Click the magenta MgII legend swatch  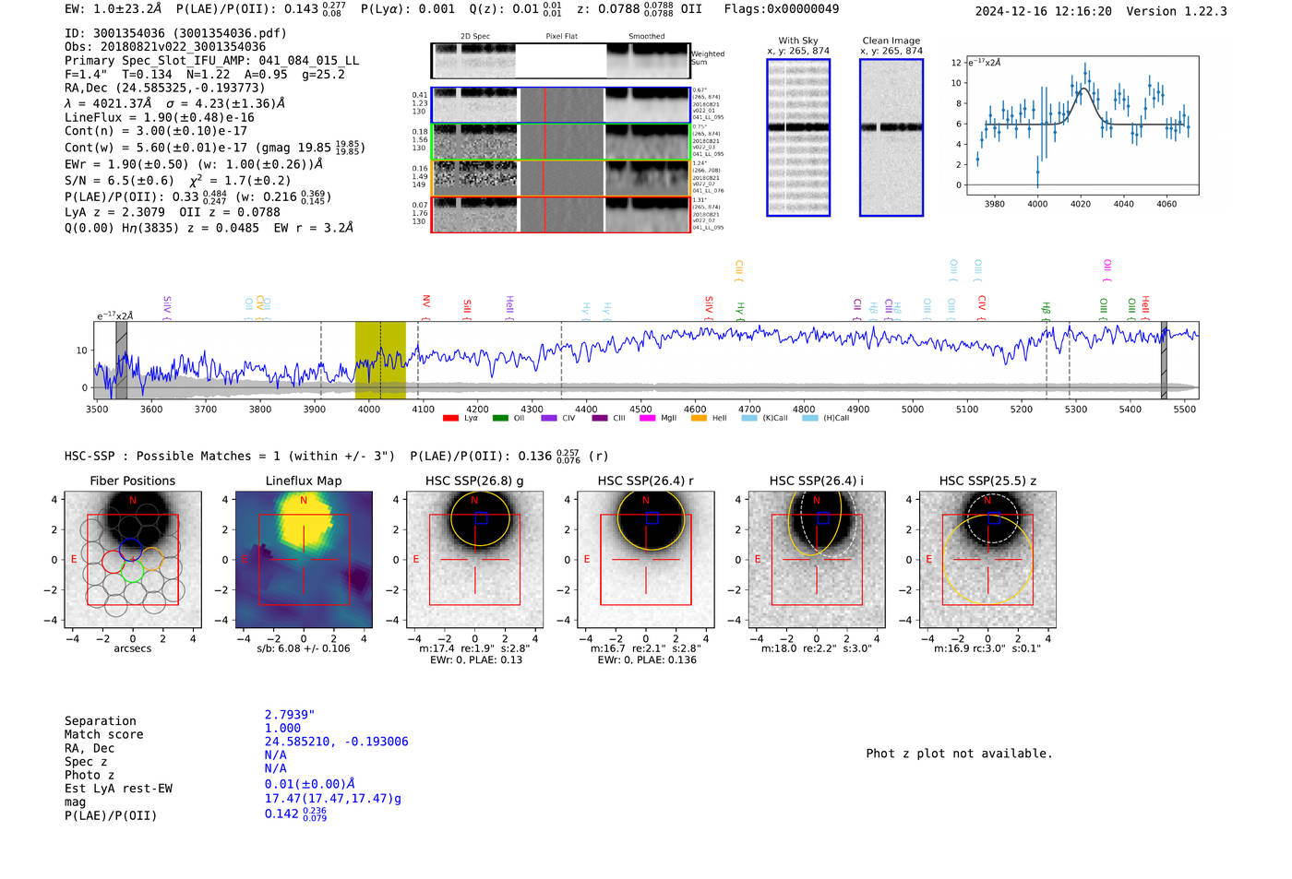pos(647,418)
